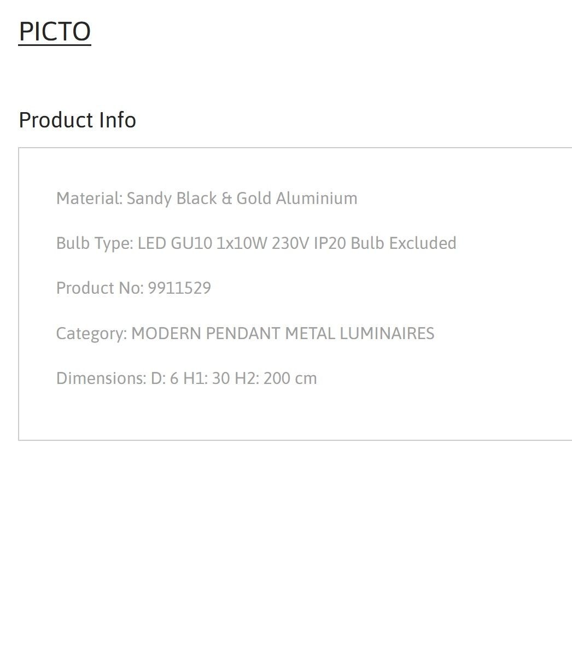Screen dimensions: 572x664
Task: Click the Product No label
Action: (100, 288)
